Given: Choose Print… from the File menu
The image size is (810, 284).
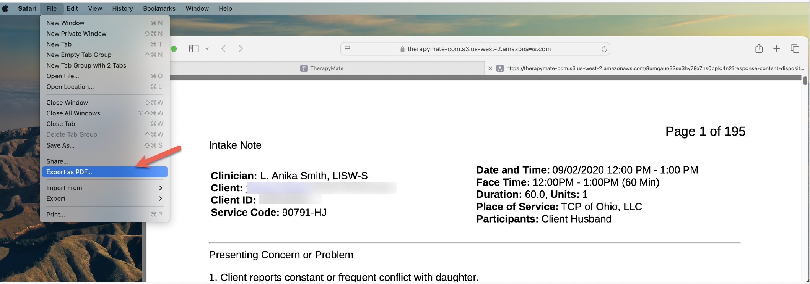Looking at the screenshot, I should click(105, 214).
